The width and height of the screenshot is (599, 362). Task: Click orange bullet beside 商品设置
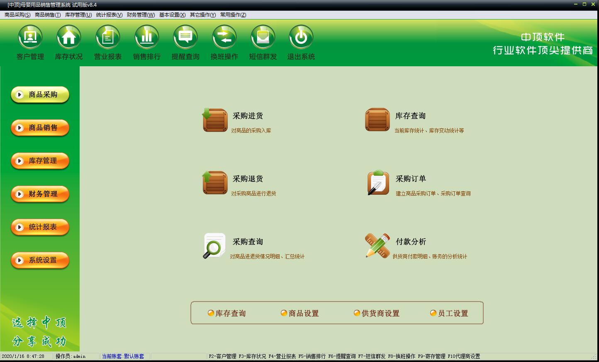(x=284, y=313)
